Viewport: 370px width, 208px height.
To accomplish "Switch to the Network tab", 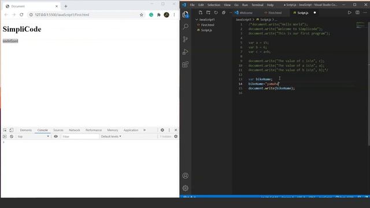I will tap(75, 130).
